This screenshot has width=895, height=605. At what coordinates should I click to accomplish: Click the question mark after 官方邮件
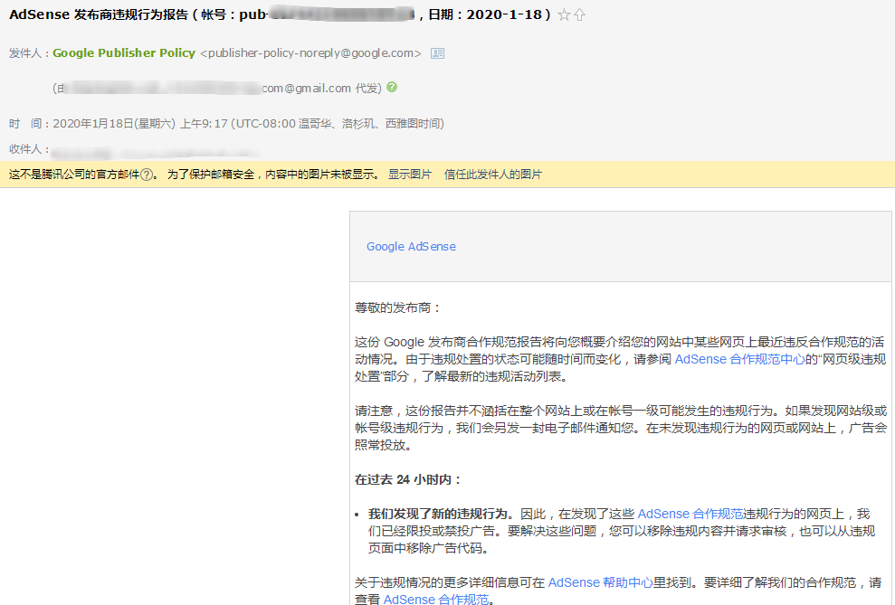point(147,175)
